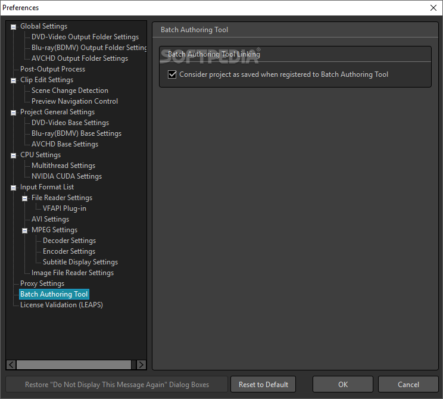The width and height of the screenshot is (443, 399).
Task: Click the horizontal scrollbar thumb
Action: 74,365
